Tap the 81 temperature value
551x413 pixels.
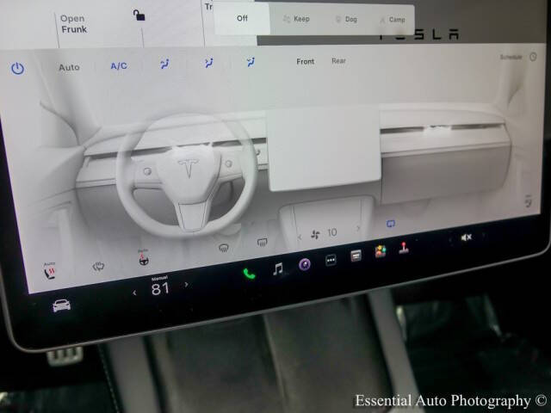pyautogui.click(x=160, y=289)
